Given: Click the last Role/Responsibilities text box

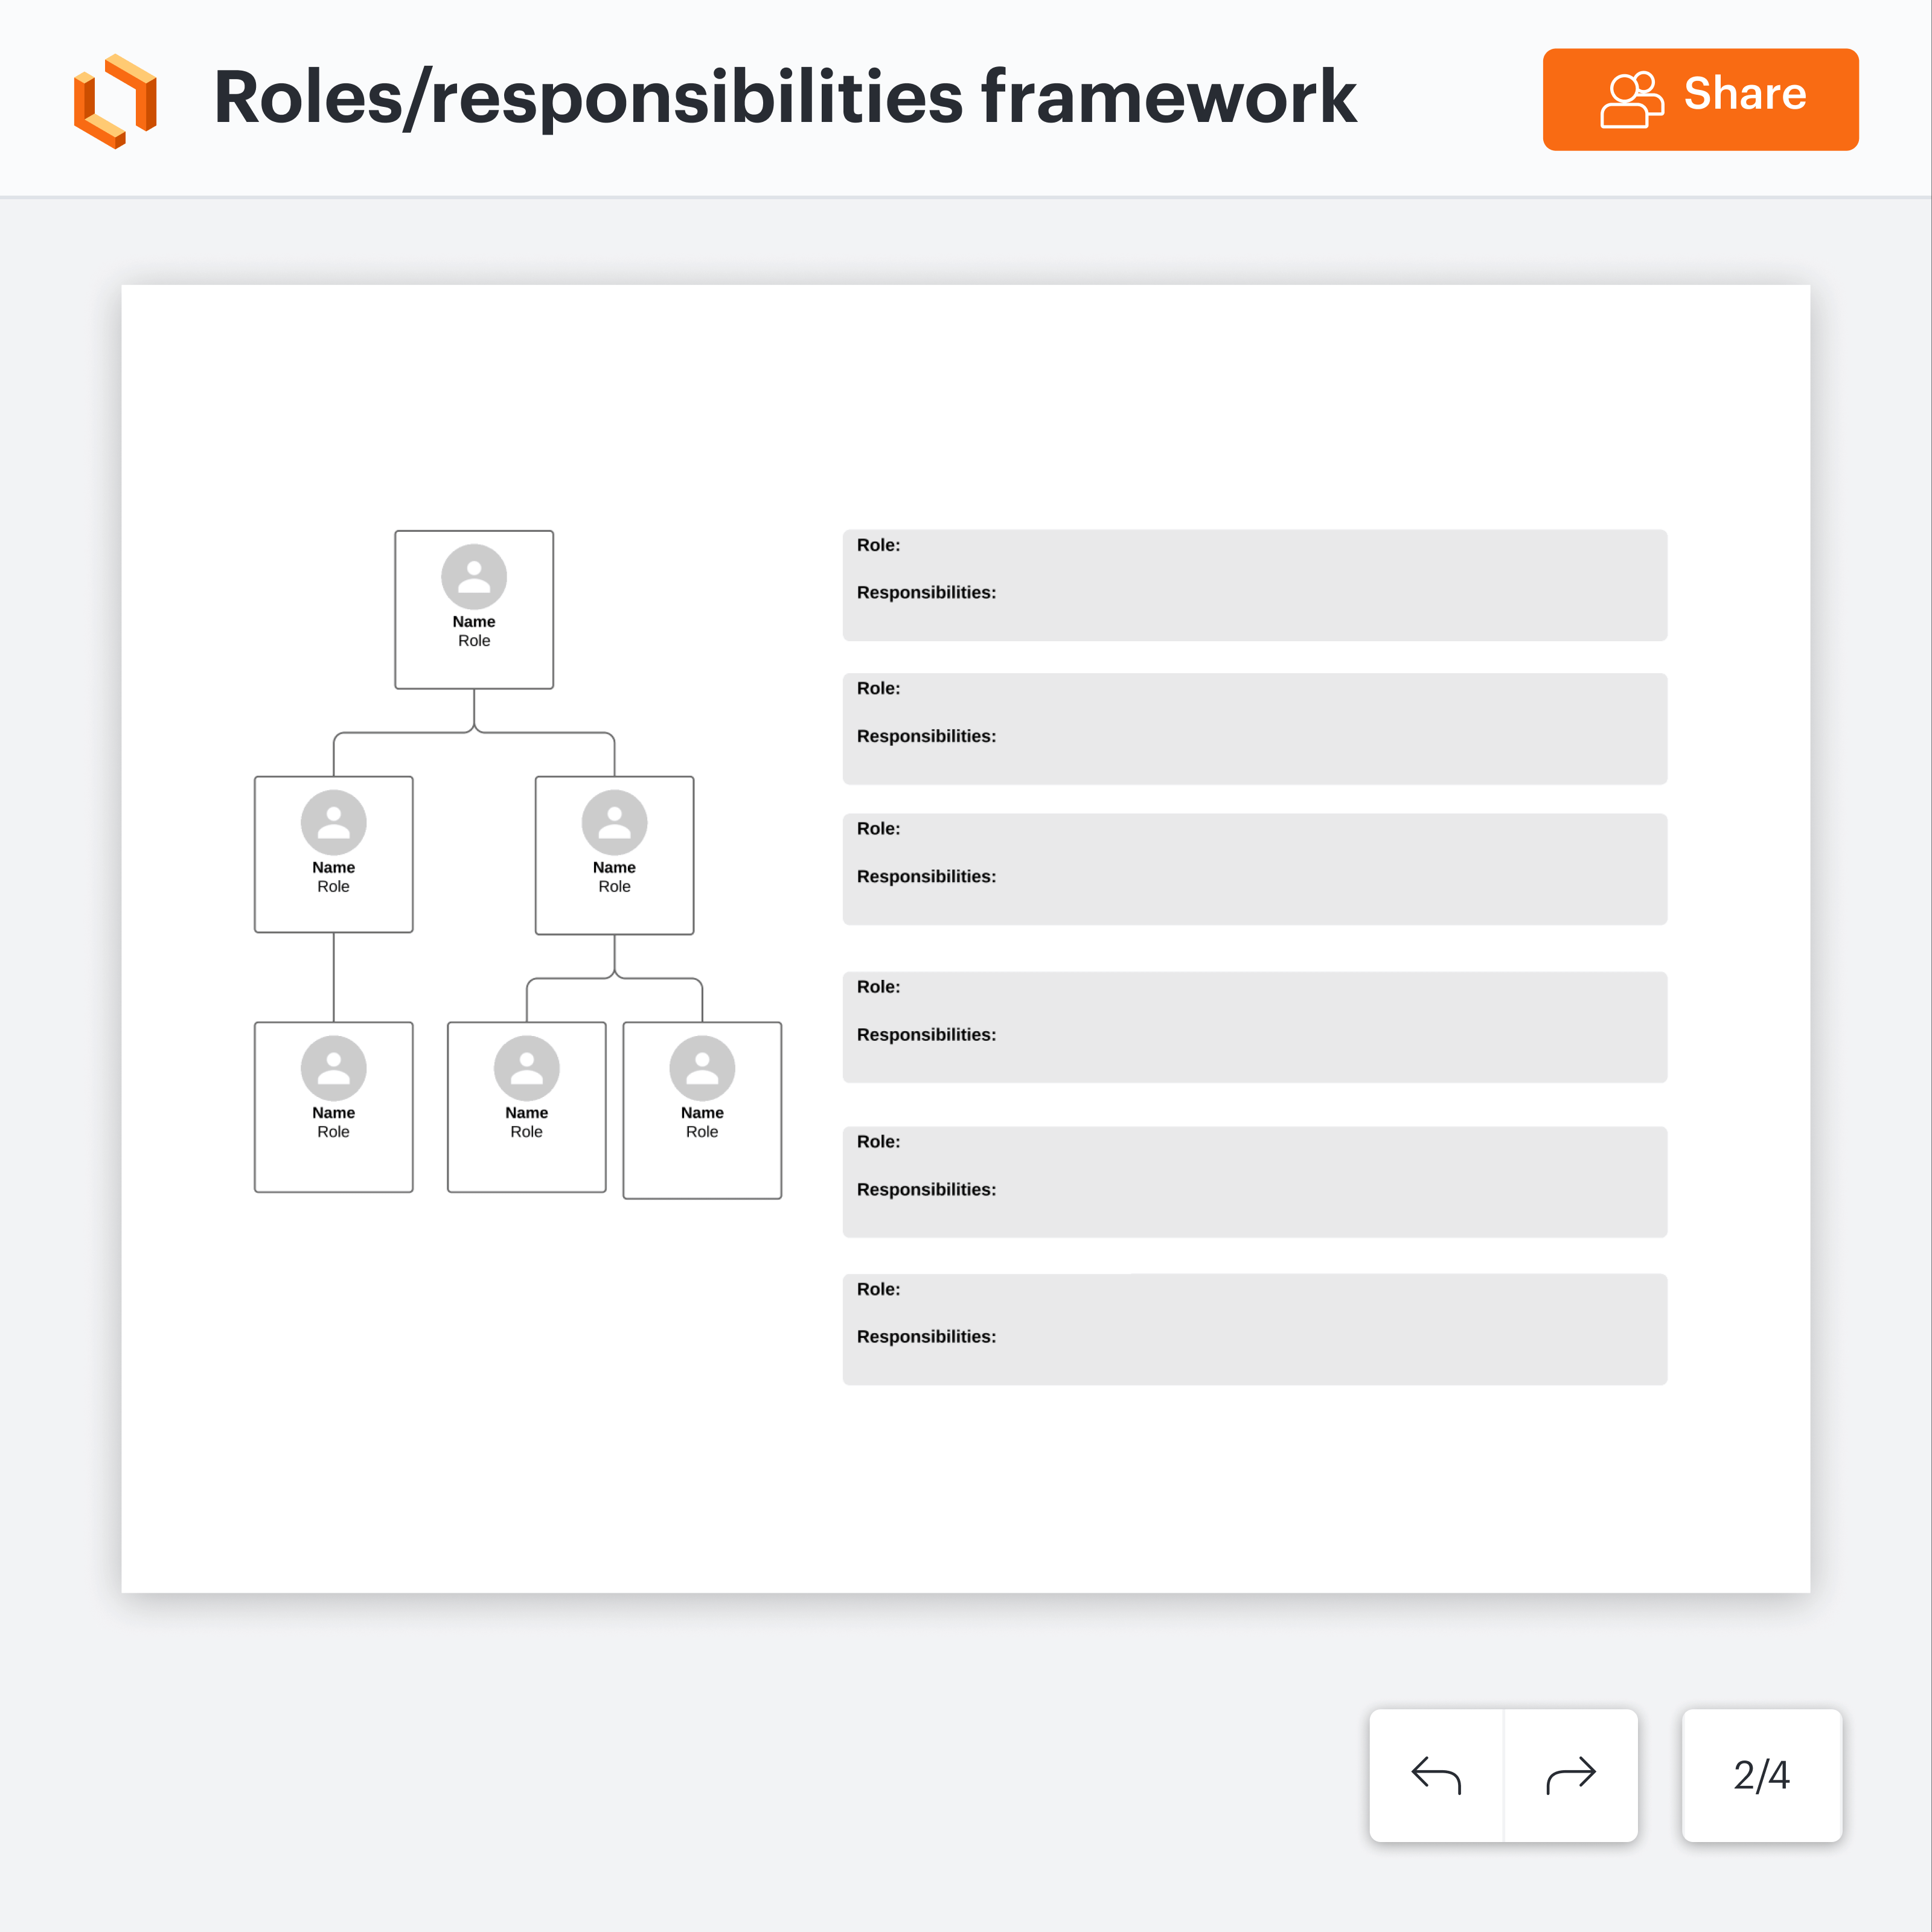Looking at the screenshot, I should click(1254, 1329).
